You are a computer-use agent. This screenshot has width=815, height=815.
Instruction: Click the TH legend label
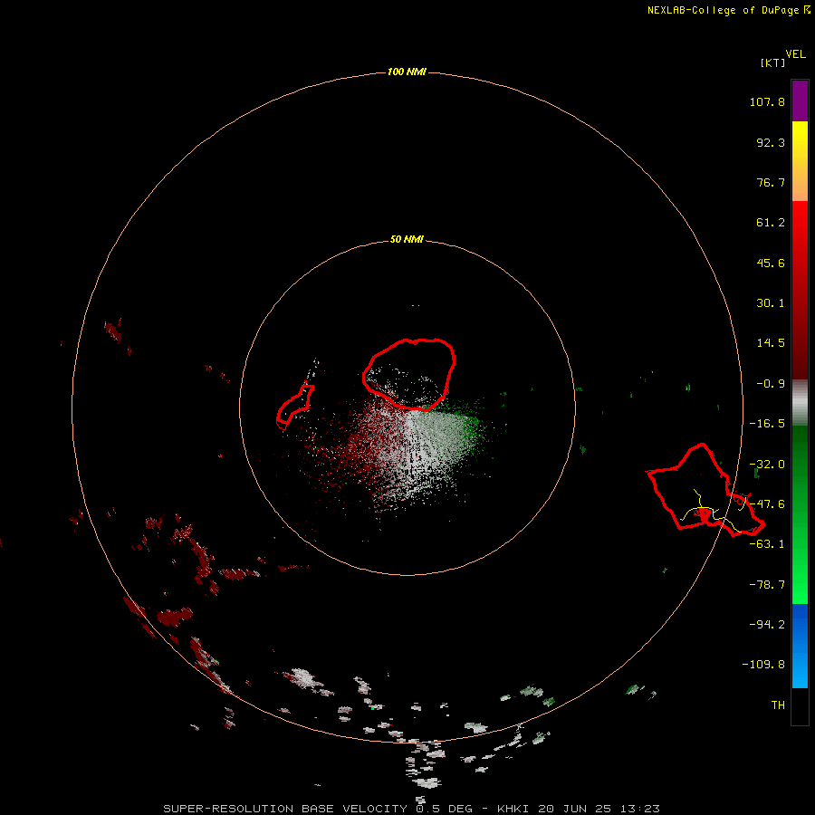(x=778, y=705)
